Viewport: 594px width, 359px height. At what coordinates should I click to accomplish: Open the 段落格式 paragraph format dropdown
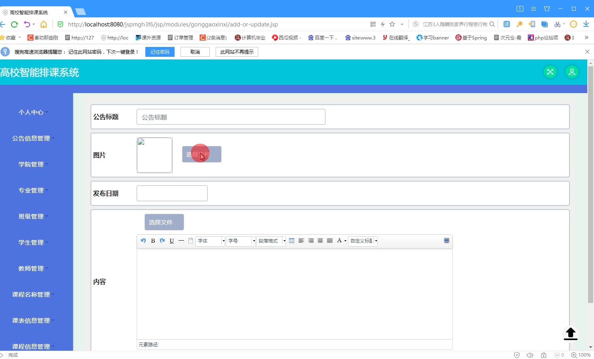(x=271, y=241)
